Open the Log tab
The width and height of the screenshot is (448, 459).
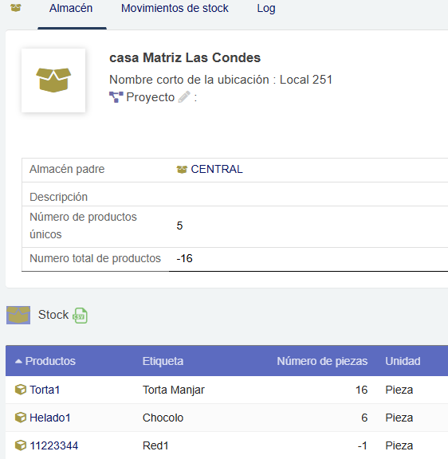click(266, 8)
